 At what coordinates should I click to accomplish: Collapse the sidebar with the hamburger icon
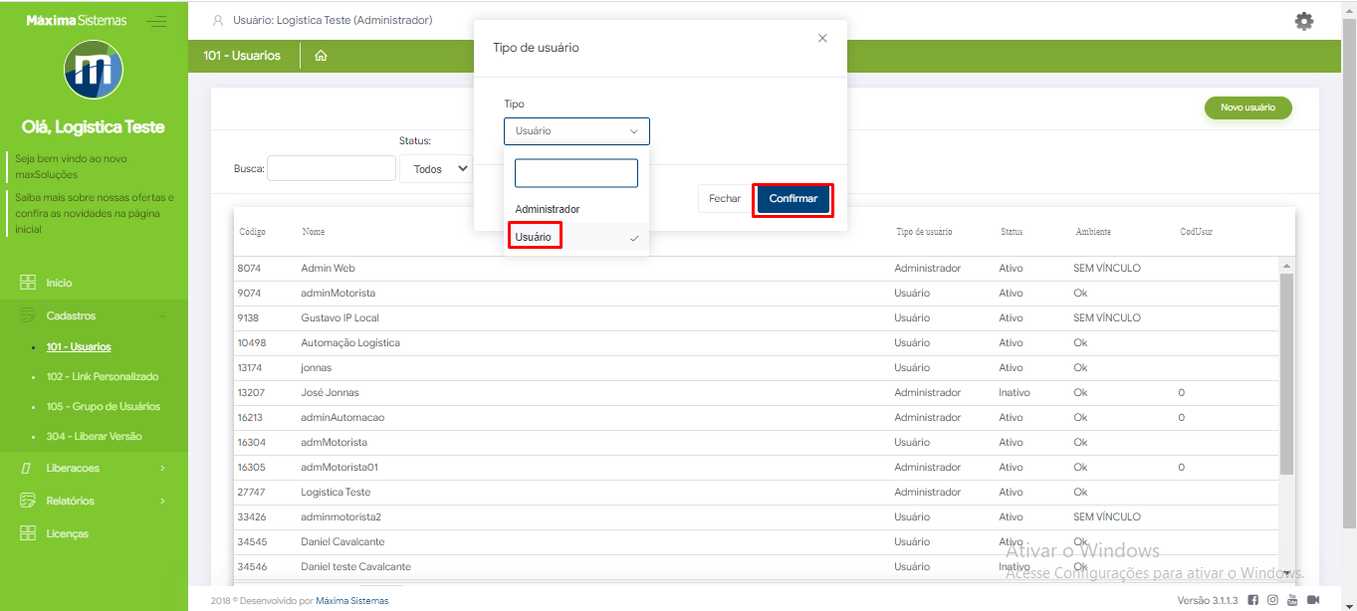coord(156,21)
